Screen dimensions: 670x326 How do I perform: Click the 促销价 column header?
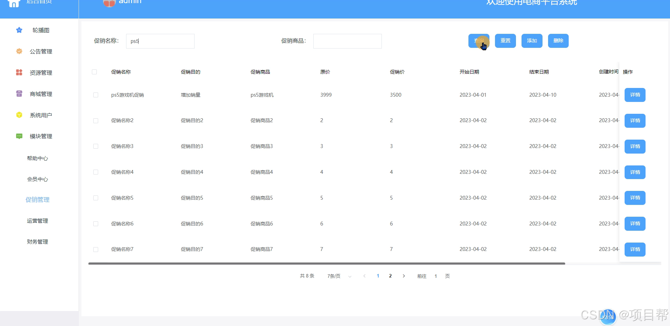pyautogui.click(x=398, y=72)
